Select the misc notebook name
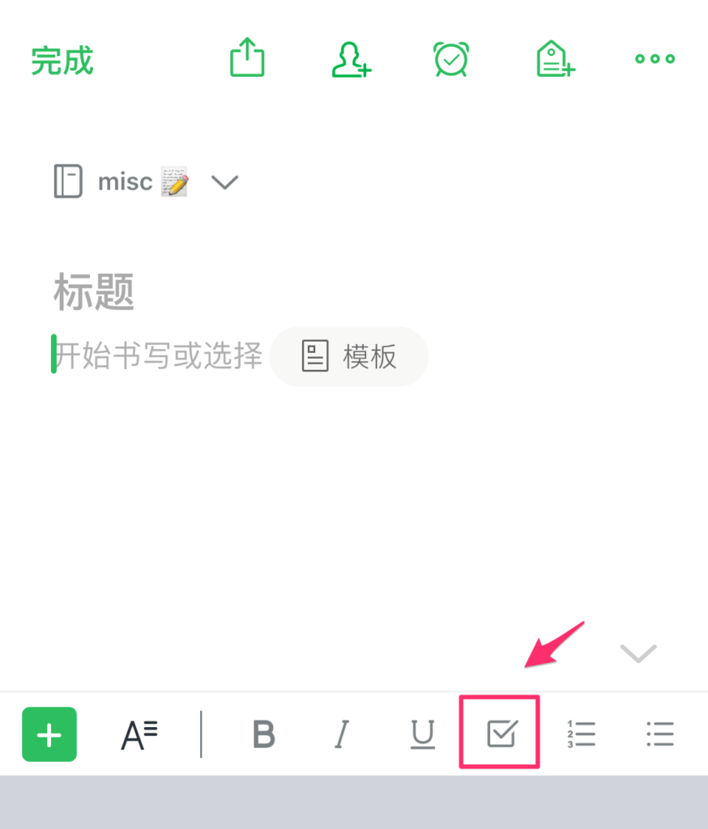The width and height of the screenshot is (708, 829). coord(126,182)
